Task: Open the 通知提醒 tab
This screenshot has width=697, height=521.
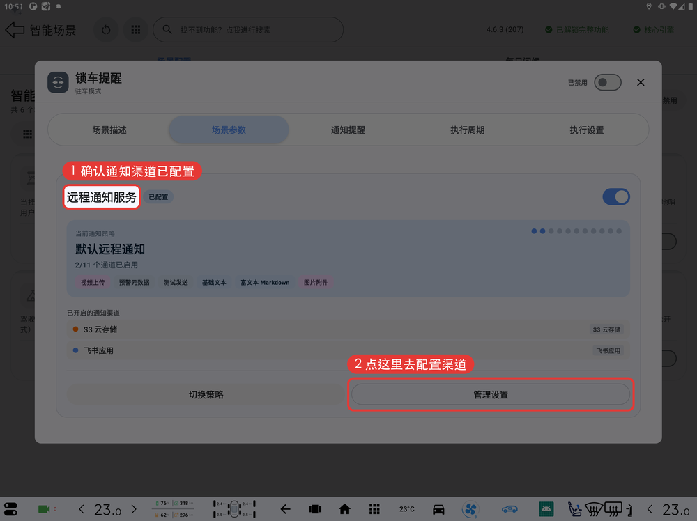Action: tap(348, 130)
